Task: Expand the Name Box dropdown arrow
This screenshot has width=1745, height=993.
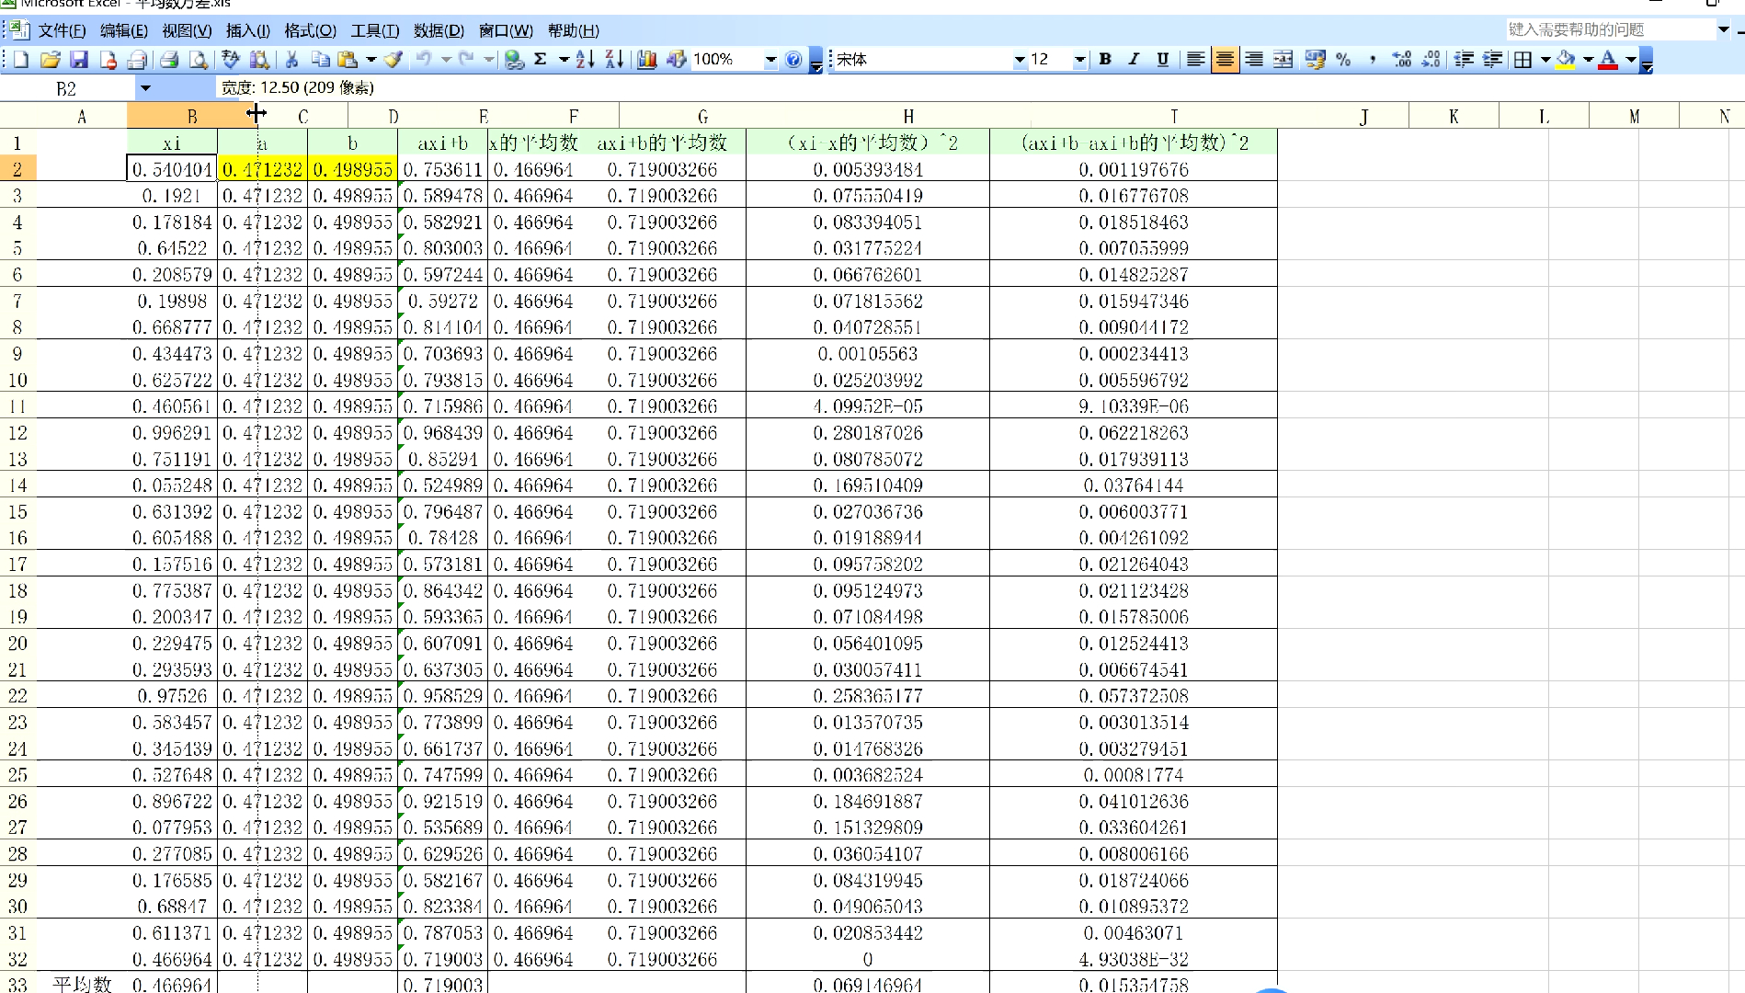Action: click(x=145, y=88)
